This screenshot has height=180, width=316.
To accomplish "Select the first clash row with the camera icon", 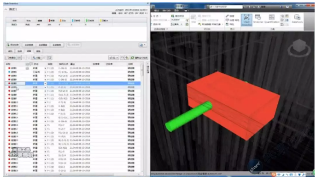I will [73, 68].
